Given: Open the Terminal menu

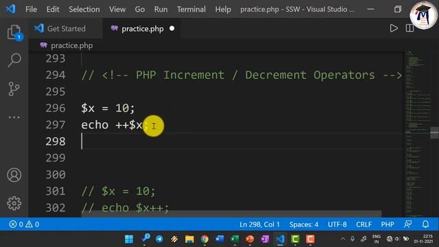Looking at the screenshot, I should (191, 9).
